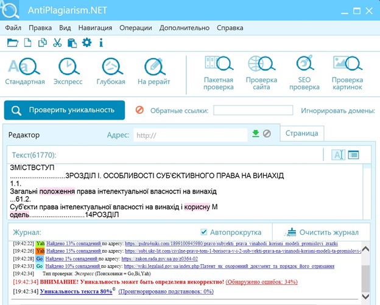Open the Правка menu
Screen dimensions: 380x305
(x=40, y=28)
